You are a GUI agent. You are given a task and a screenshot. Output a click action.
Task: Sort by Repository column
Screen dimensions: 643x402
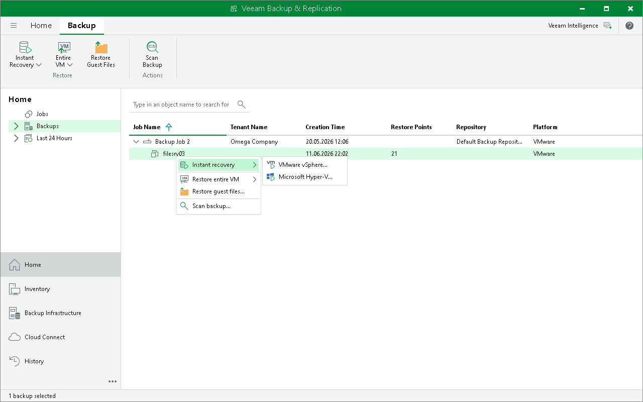coord(471,127)
